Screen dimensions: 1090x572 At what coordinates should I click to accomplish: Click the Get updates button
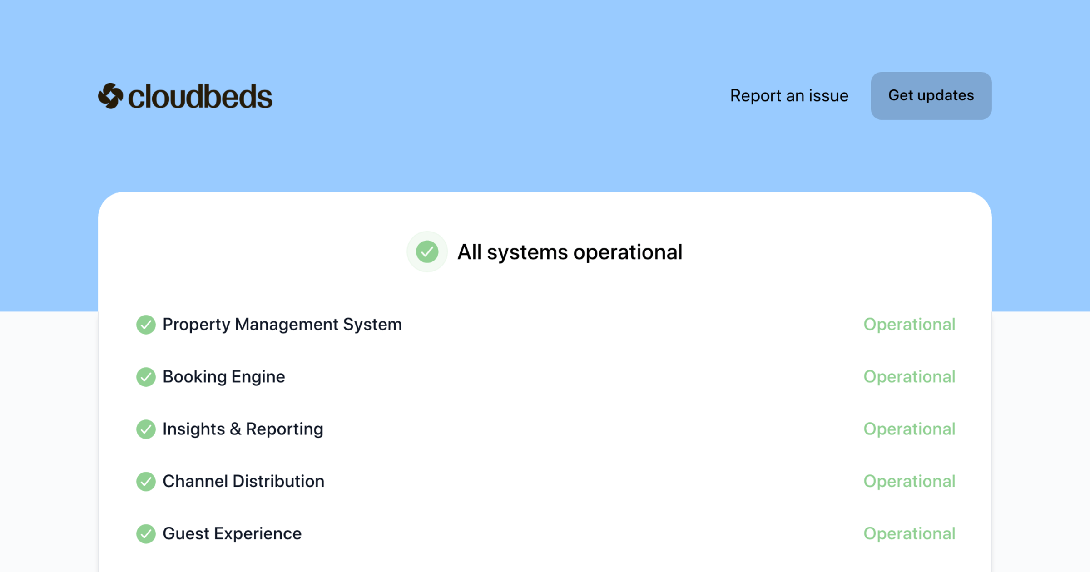click(x=931, y=95)
